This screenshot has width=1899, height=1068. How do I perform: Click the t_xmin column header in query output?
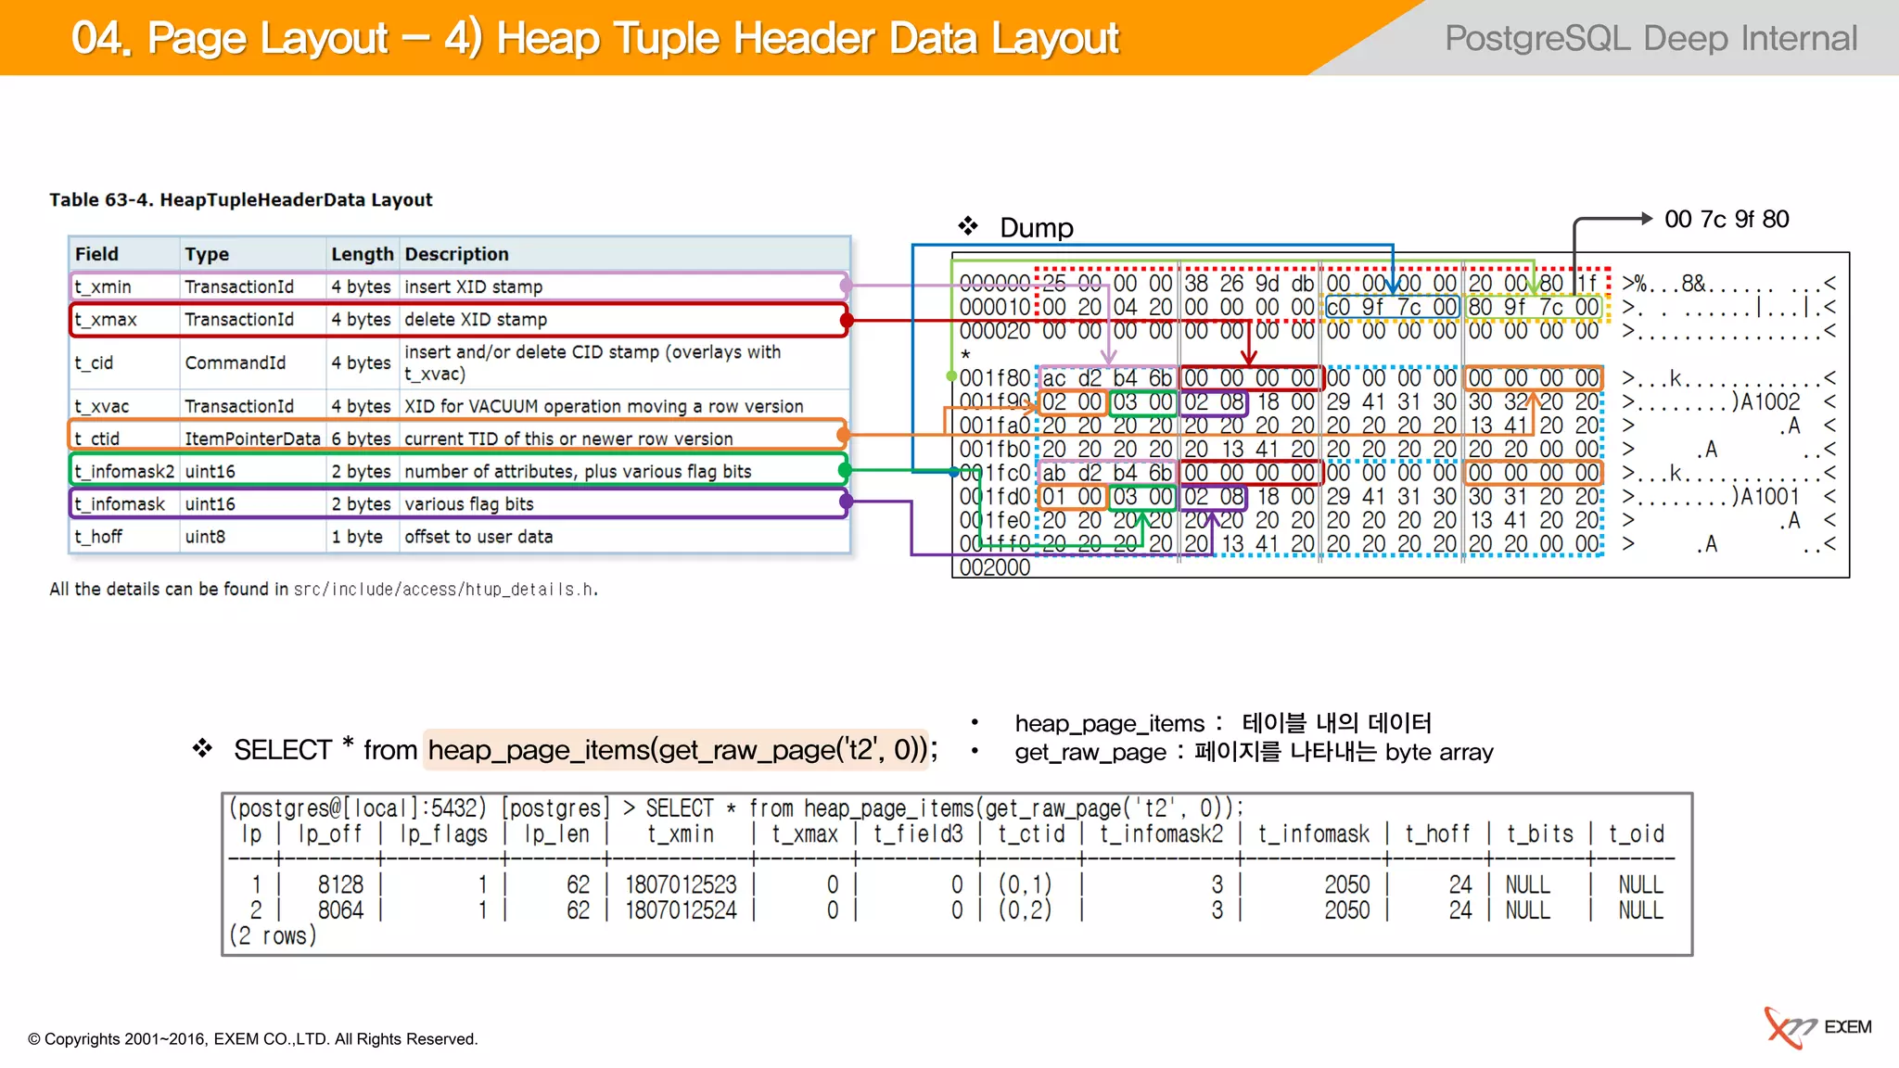pos(681,833)
